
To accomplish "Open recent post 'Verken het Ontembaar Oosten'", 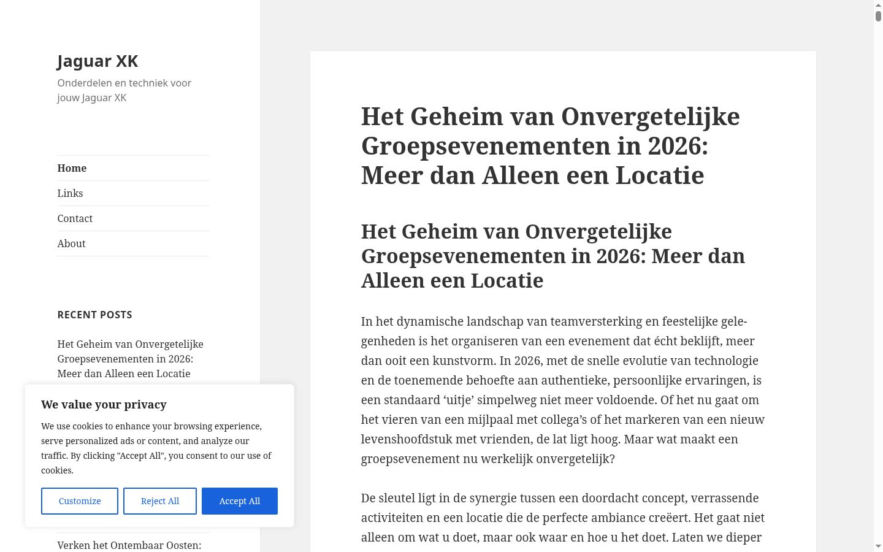I will [129, 545].
